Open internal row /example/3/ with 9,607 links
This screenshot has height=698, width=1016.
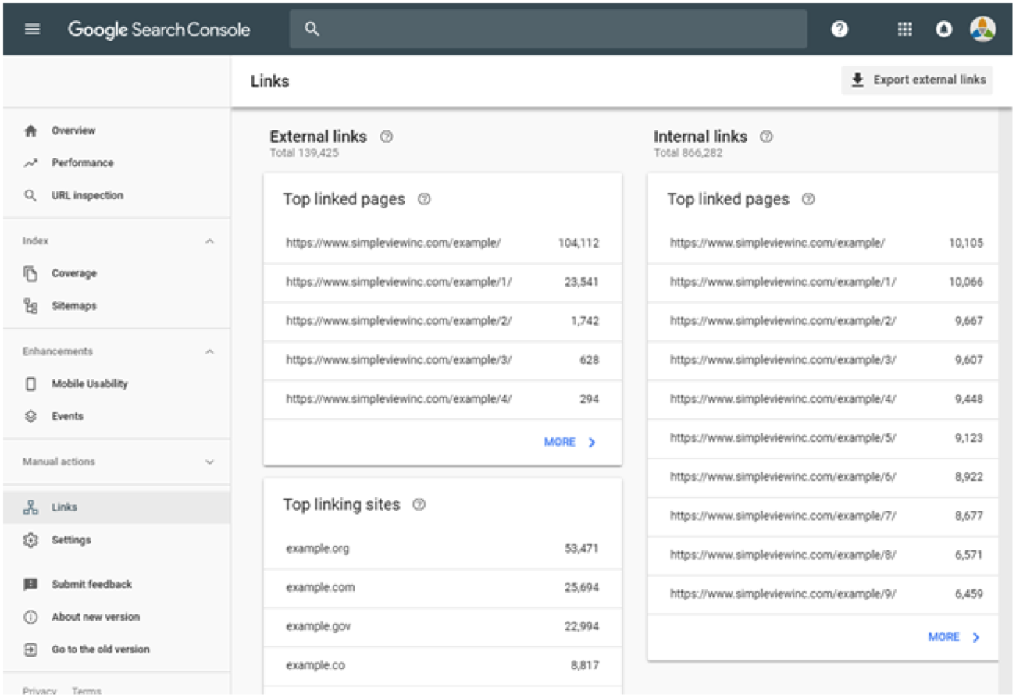click(x=823, y=360)
